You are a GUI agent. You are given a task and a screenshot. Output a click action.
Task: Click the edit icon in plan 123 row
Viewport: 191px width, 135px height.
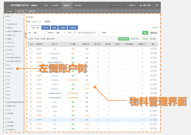click(x=151, y=49)
